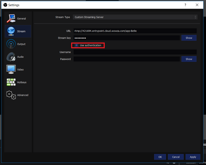Screen dimensions: 206x165
Task: Open the Audio speaker icon
Action: pyautogui.click(x=11, y=57)
